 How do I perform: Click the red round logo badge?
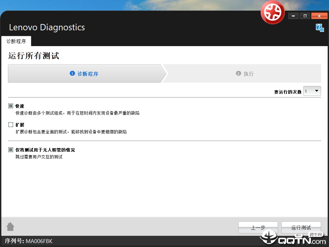[x=272, y=12]
